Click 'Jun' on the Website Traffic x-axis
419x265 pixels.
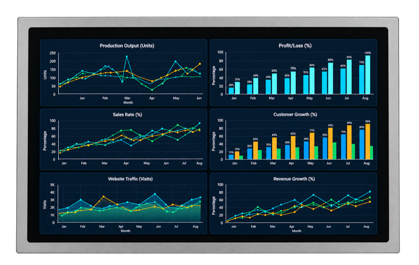(x=158, y=227)
